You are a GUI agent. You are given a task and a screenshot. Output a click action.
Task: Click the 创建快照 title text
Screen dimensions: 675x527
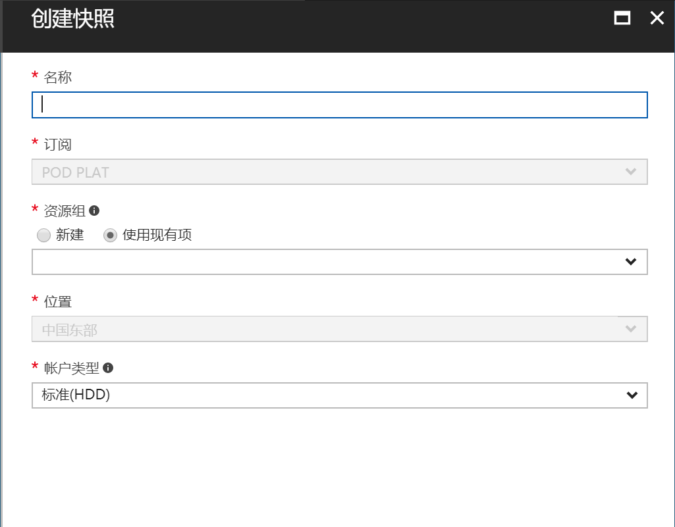pos(72,19)
